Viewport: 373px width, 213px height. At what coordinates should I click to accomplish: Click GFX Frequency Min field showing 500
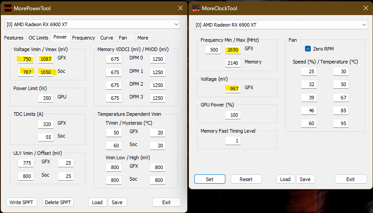tap(213, 50)
